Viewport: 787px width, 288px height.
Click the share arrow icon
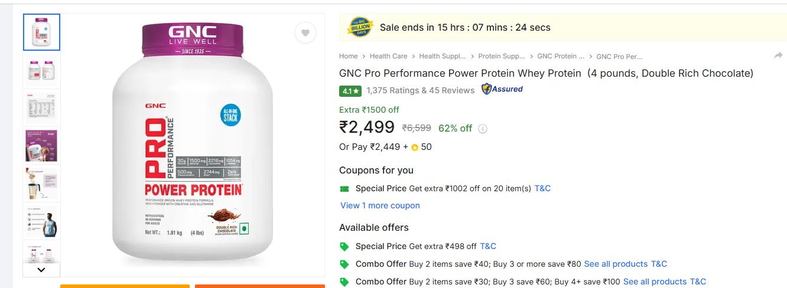778,55
